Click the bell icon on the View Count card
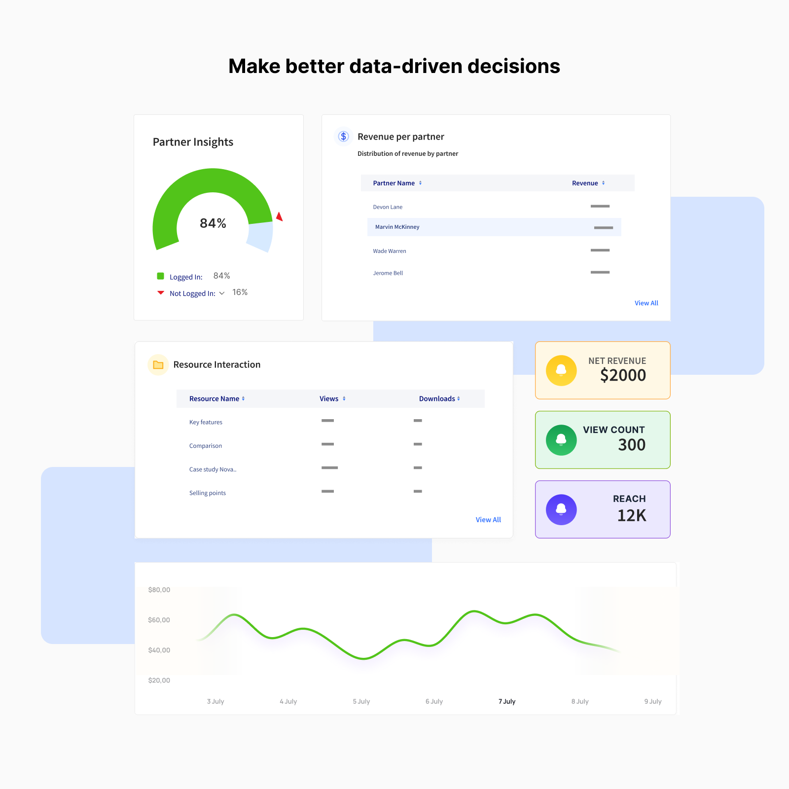The height and width of the screenshot is (789, 789). pyautogui.click(x=561, y=440)
